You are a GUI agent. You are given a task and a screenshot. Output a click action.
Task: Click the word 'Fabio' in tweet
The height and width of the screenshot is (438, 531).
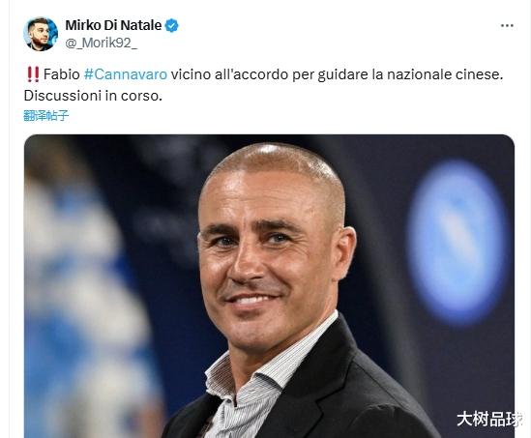coord(62,74)
